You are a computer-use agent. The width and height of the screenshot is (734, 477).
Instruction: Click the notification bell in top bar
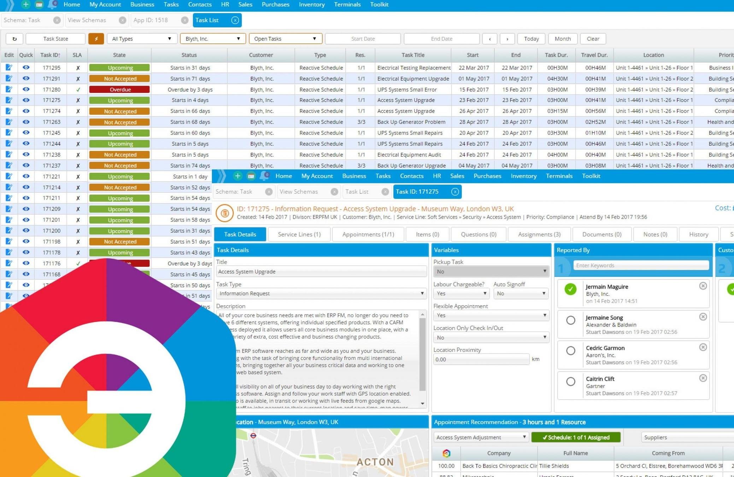[x=52, y=5]
